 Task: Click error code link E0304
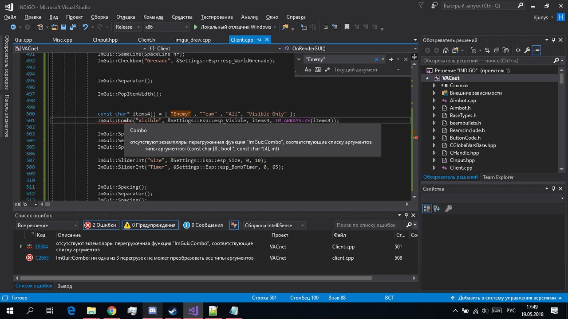tap(42, 246)
